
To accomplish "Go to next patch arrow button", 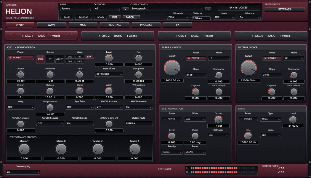I will [x=208, y=9].
